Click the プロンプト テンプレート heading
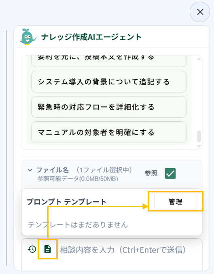This screenshot has height=274, width=214. tap(66, 202)
